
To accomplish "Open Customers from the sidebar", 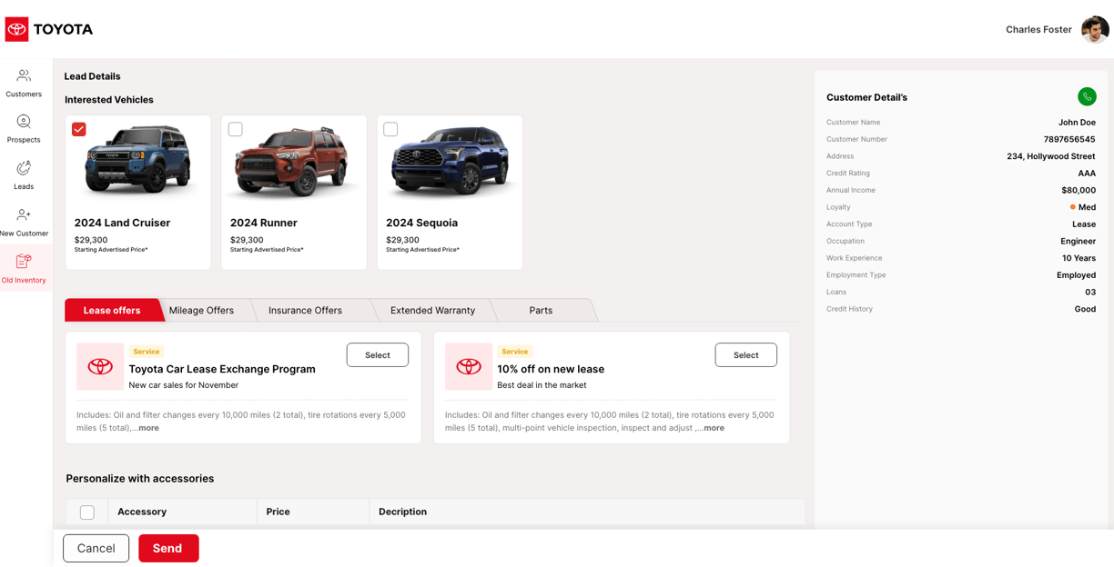I will coord(24,83).
